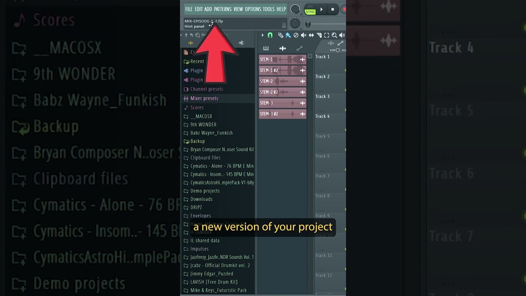
Task: Open the VIEW menu
Action: pyautogui.click(x=238, y=9)
